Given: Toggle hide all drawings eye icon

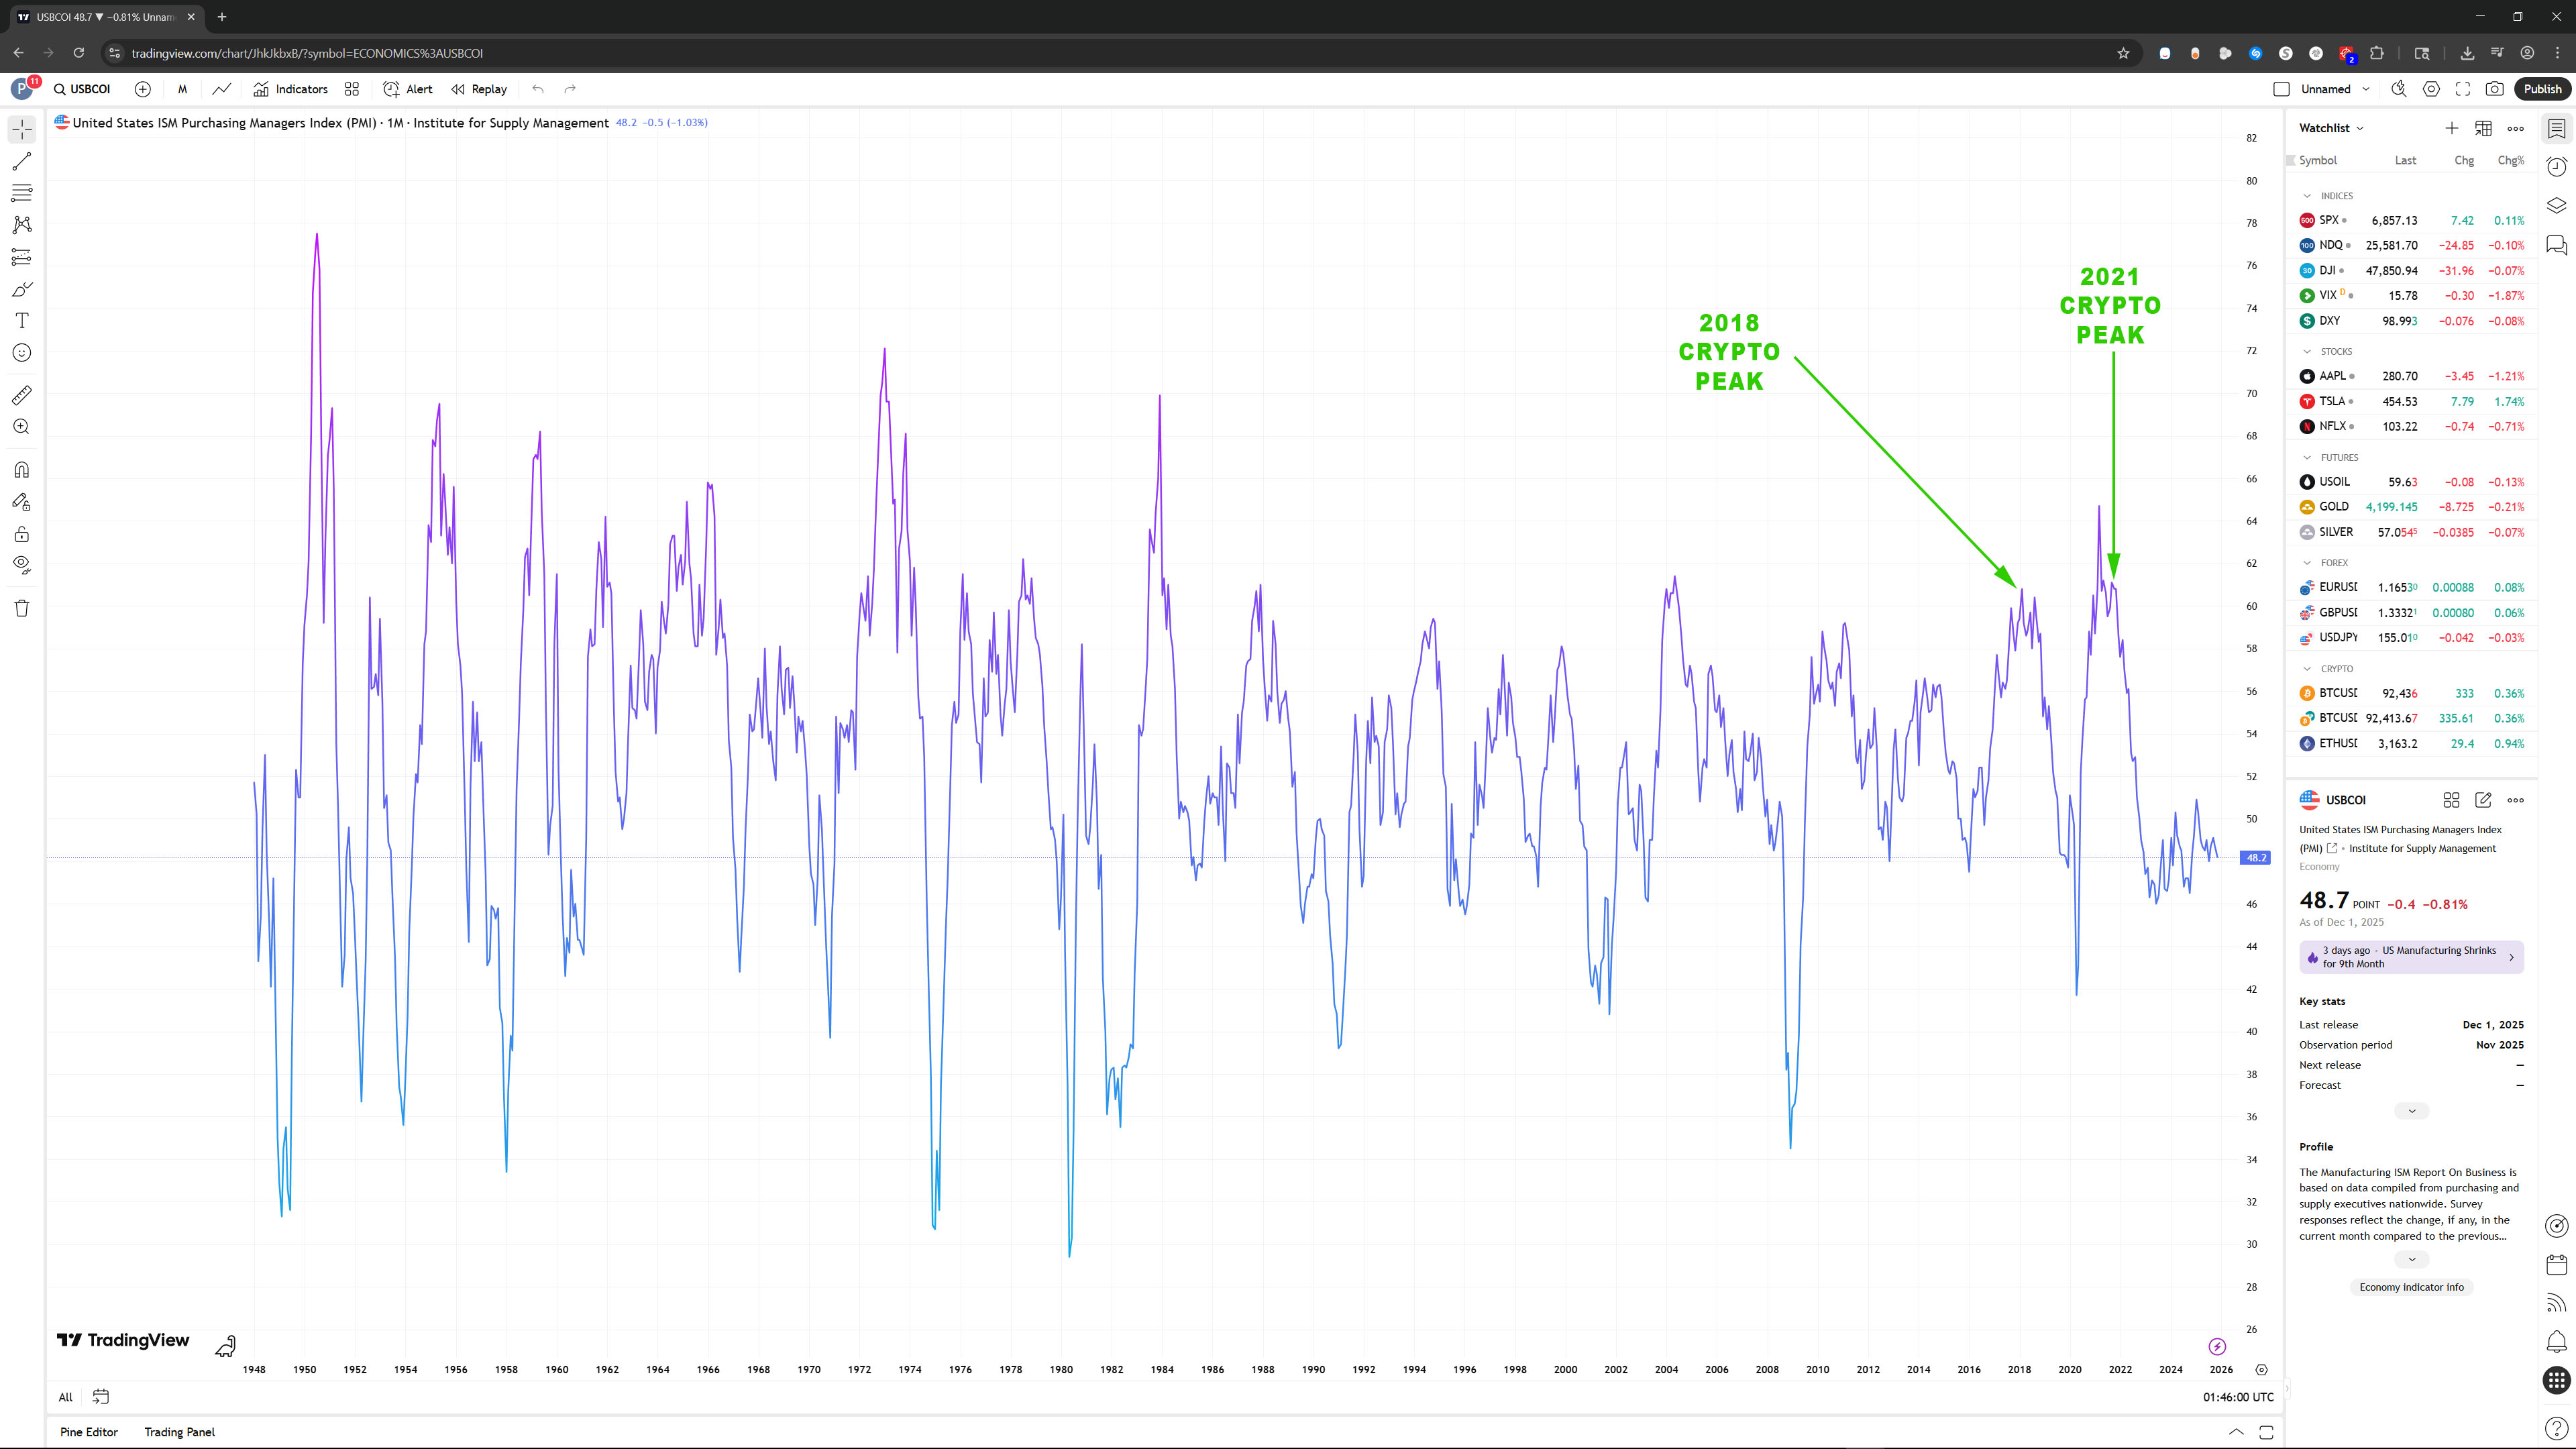Looking at the screenshot, I should point(22,565).
